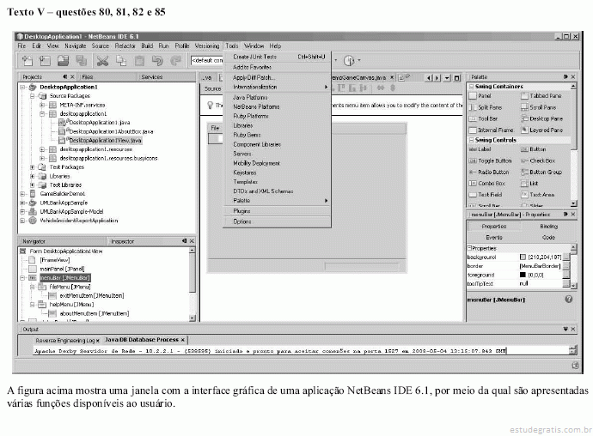The height and width of the screenshot is (436, 593).
Task: Click the Inspector panel vertical scrollbar
Action: click(193, 283)
